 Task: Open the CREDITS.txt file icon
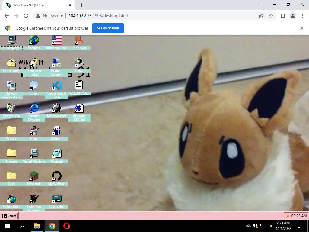click(x=79, y=85)
